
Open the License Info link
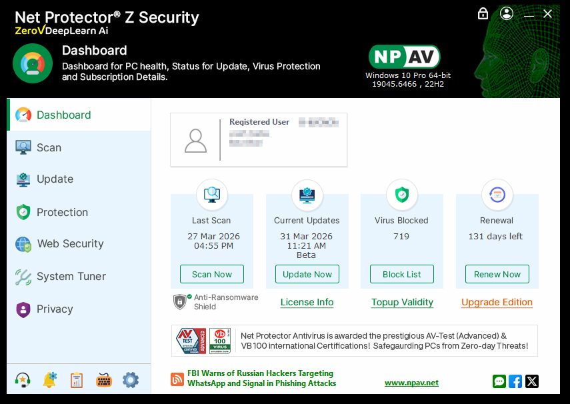(307, 302)
